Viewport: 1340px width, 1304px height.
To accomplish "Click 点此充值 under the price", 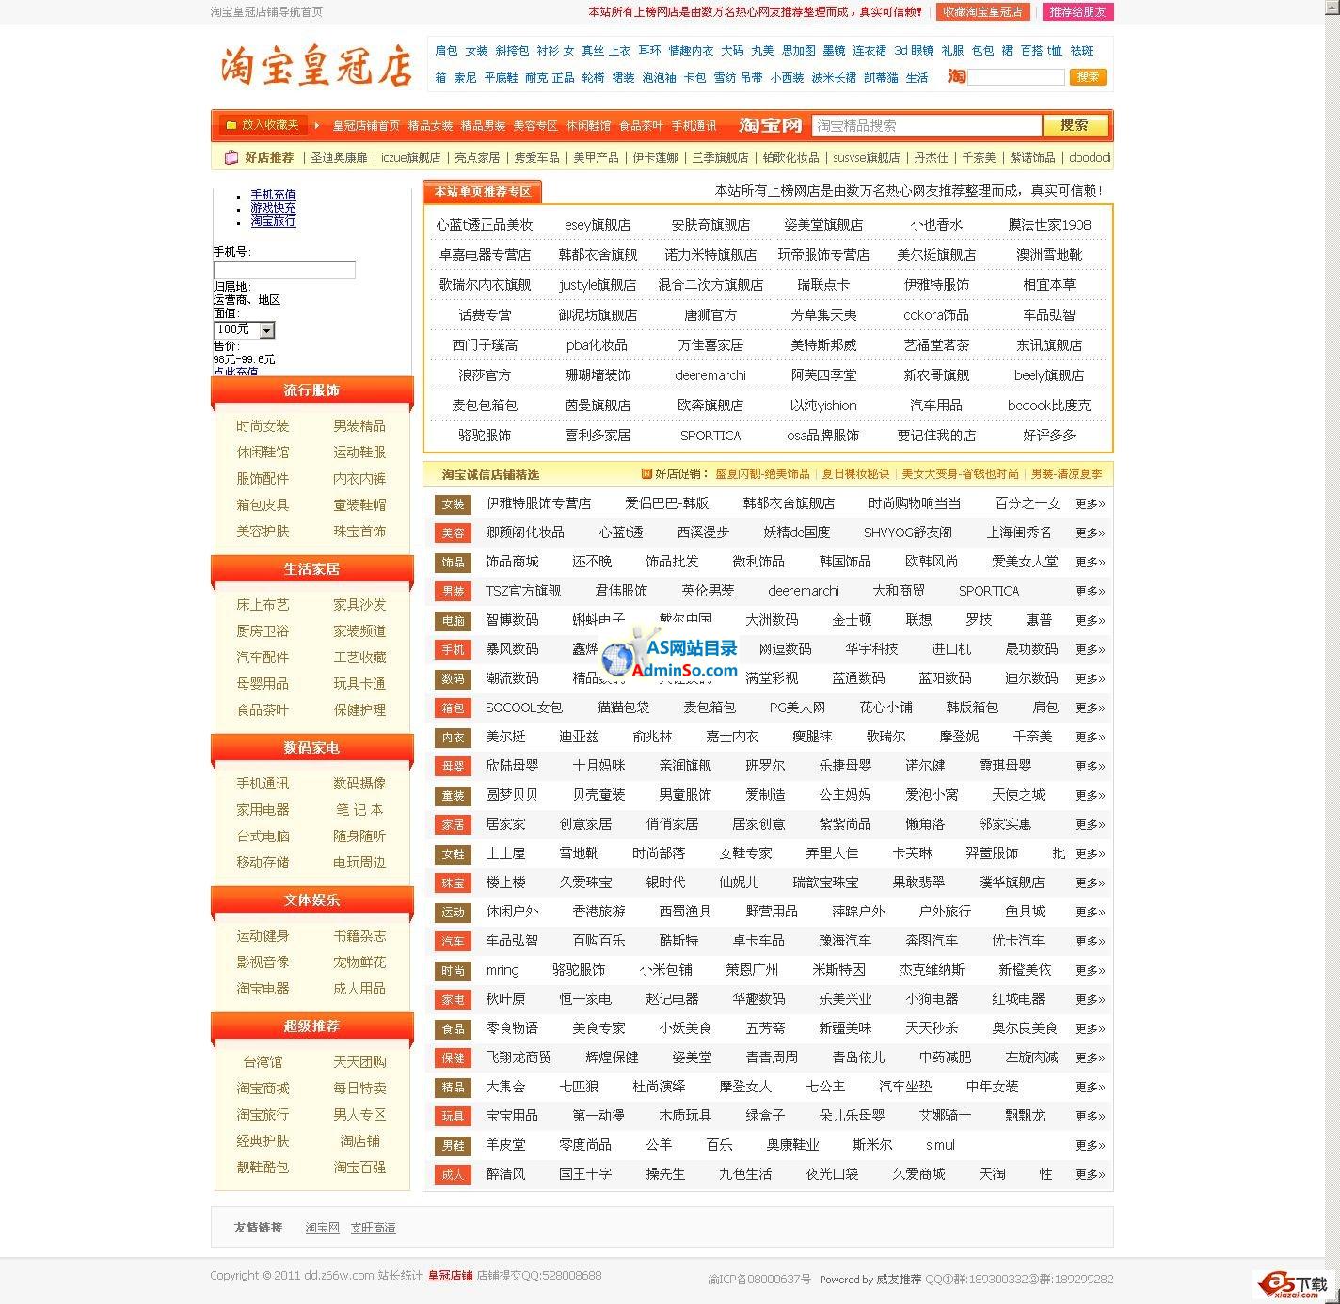I will pyautogui.click(x=235, y=372).
